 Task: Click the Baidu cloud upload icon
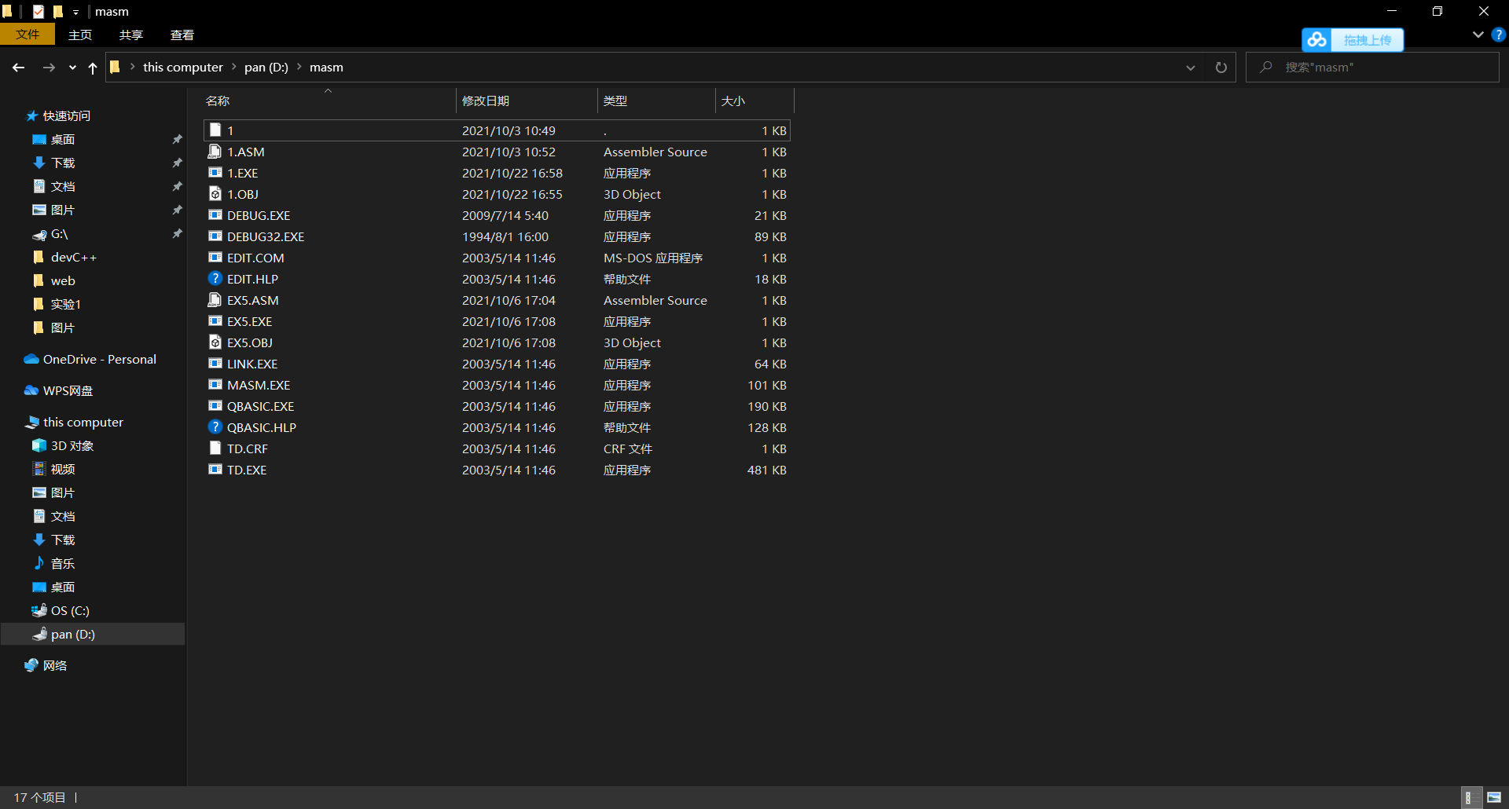click(x=1317, y=39)
